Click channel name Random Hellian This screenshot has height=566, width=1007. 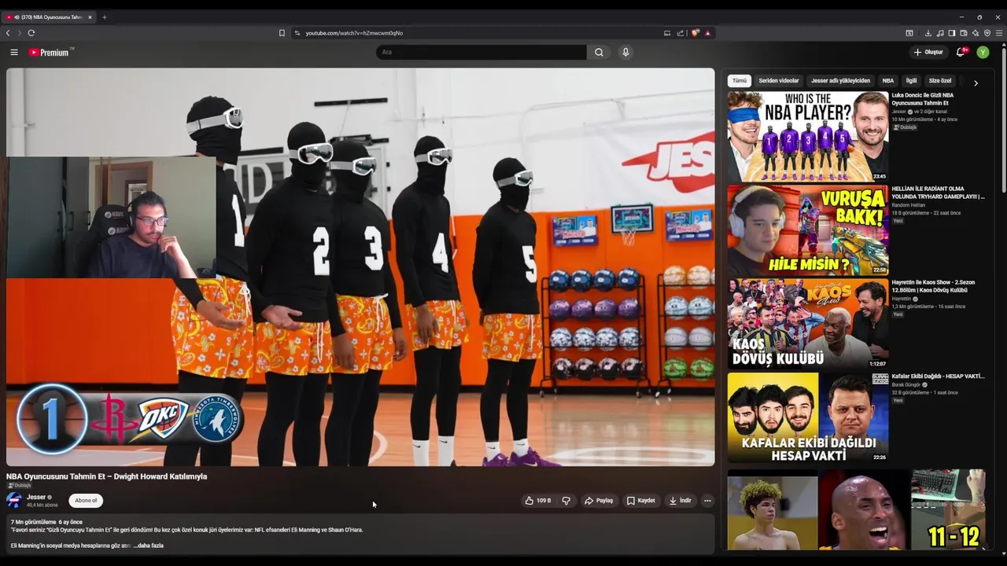click(x=908, y=205)
